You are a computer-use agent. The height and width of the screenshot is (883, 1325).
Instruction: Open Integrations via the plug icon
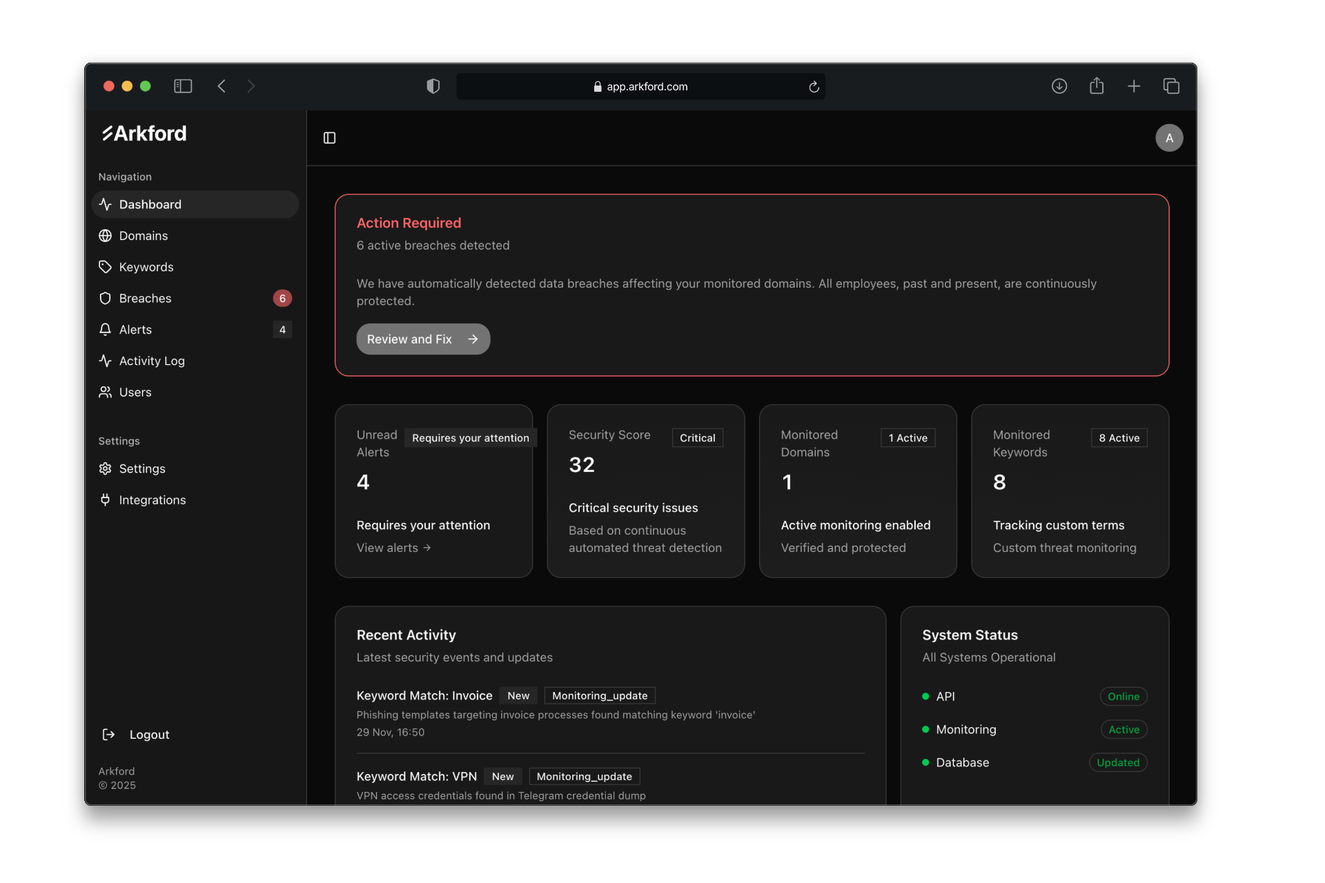coord(105,499)
